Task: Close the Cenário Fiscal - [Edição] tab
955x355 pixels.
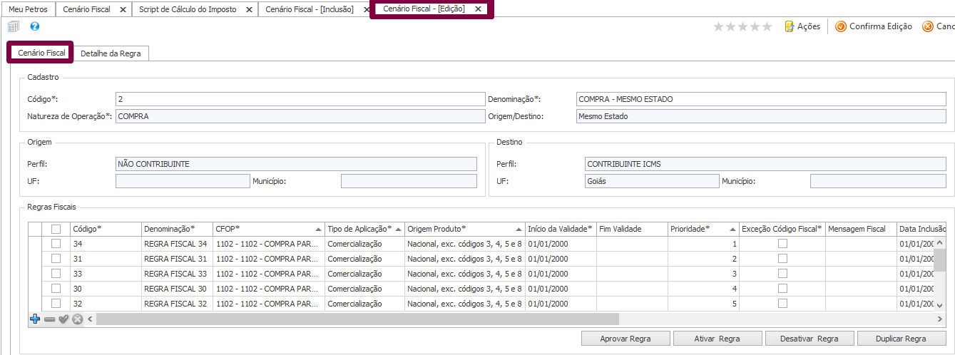Action: click(478, 9)
